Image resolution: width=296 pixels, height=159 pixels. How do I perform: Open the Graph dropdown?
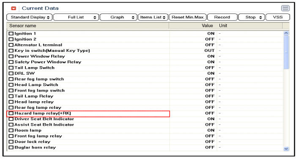pyautogui.click(x=118, y=17)
